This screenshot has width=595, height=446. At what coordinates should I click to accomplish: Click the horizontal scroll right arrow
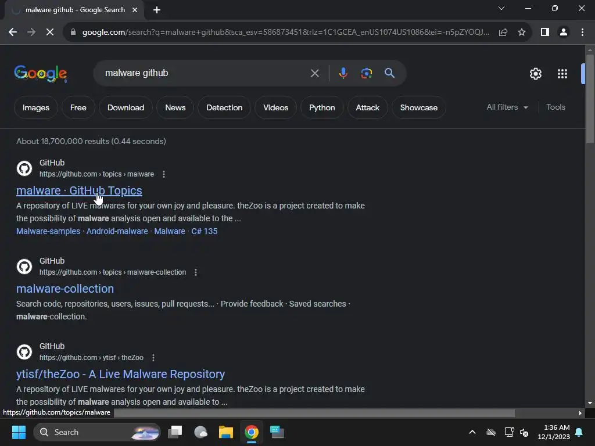point(580,413)
